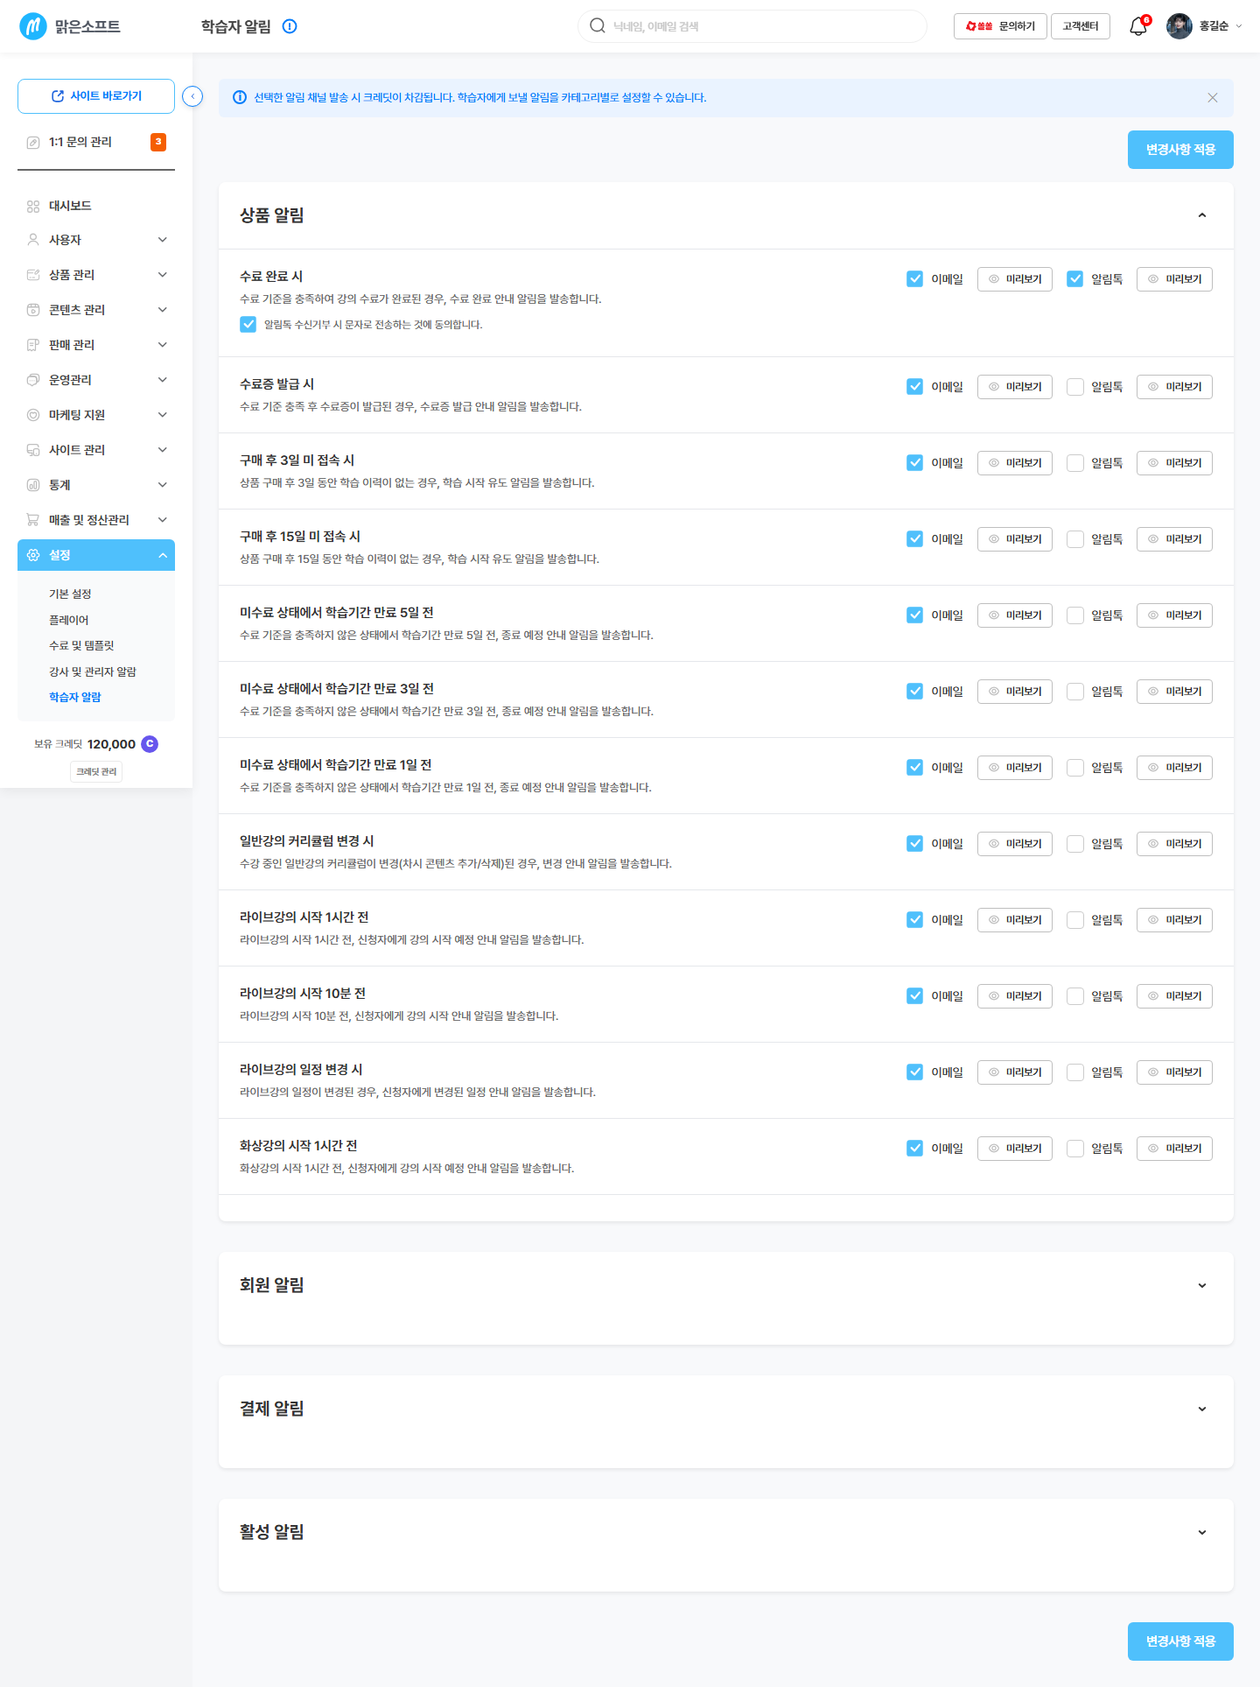1260x1687 pixels.
Task: Open the 고객센터 button
Action: (1081, 26)
